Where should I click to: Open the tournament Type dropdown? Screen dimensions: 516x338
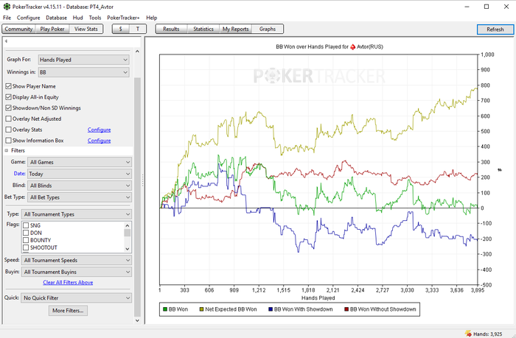[x=77, y=214]
